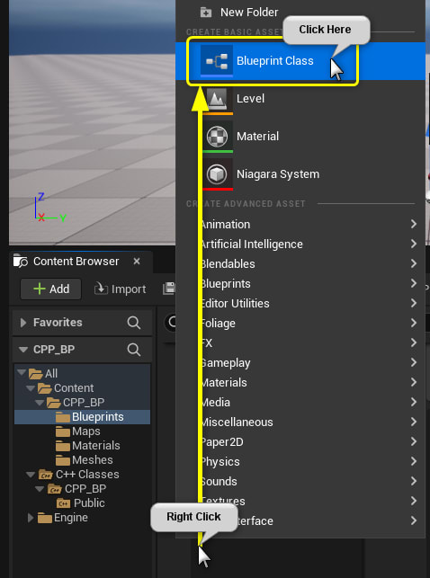
Task: Expand the Engine folder arrow
Action: [31, 518]
